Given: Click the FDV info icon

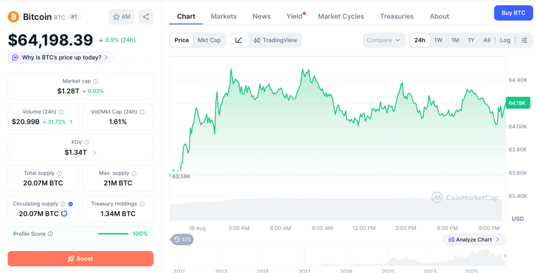Looking at the screenshot, I should (x=87, y=143).
